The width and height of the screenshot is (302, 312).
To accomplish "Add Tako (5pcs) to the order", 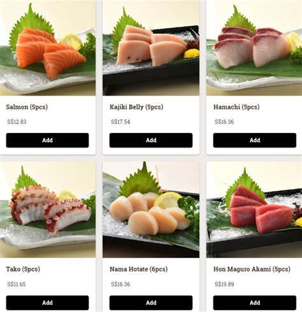I will pyautogui.click(x=47, y=302).
